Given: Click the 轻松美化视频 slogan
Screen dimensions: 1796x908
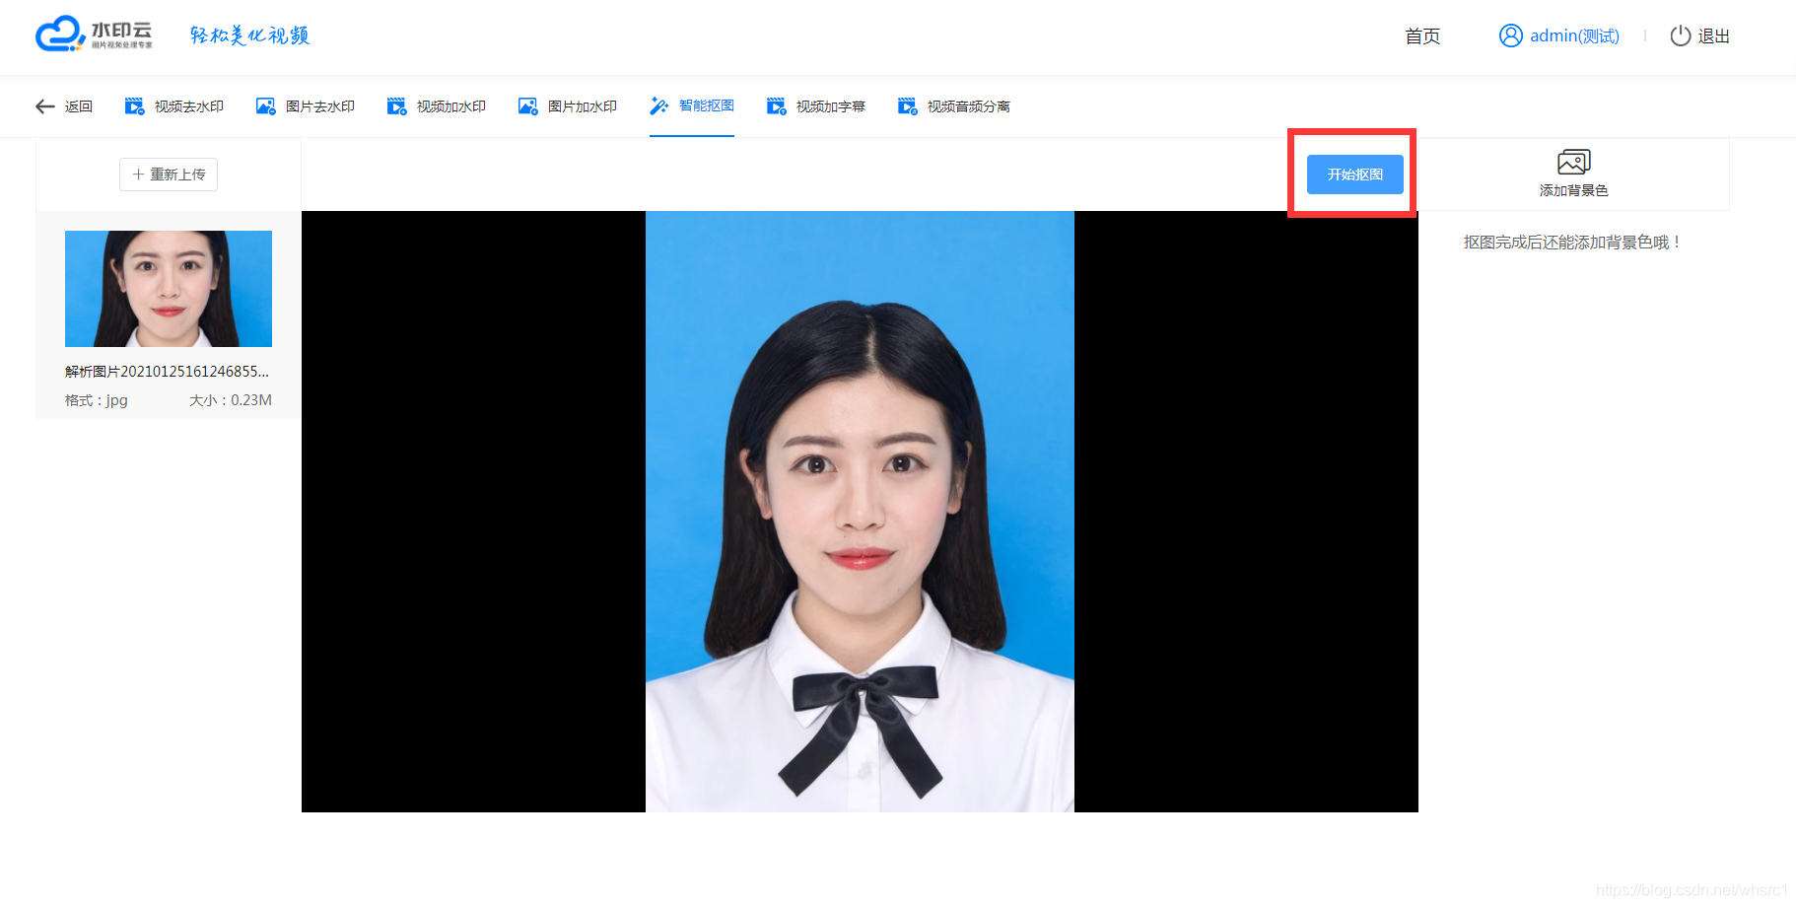Looking at the screenshot, I should click(250, 35).
